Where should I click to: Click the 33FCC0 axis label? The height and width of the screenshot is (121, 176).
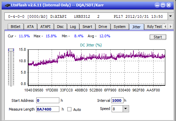(x=66, y=90)
